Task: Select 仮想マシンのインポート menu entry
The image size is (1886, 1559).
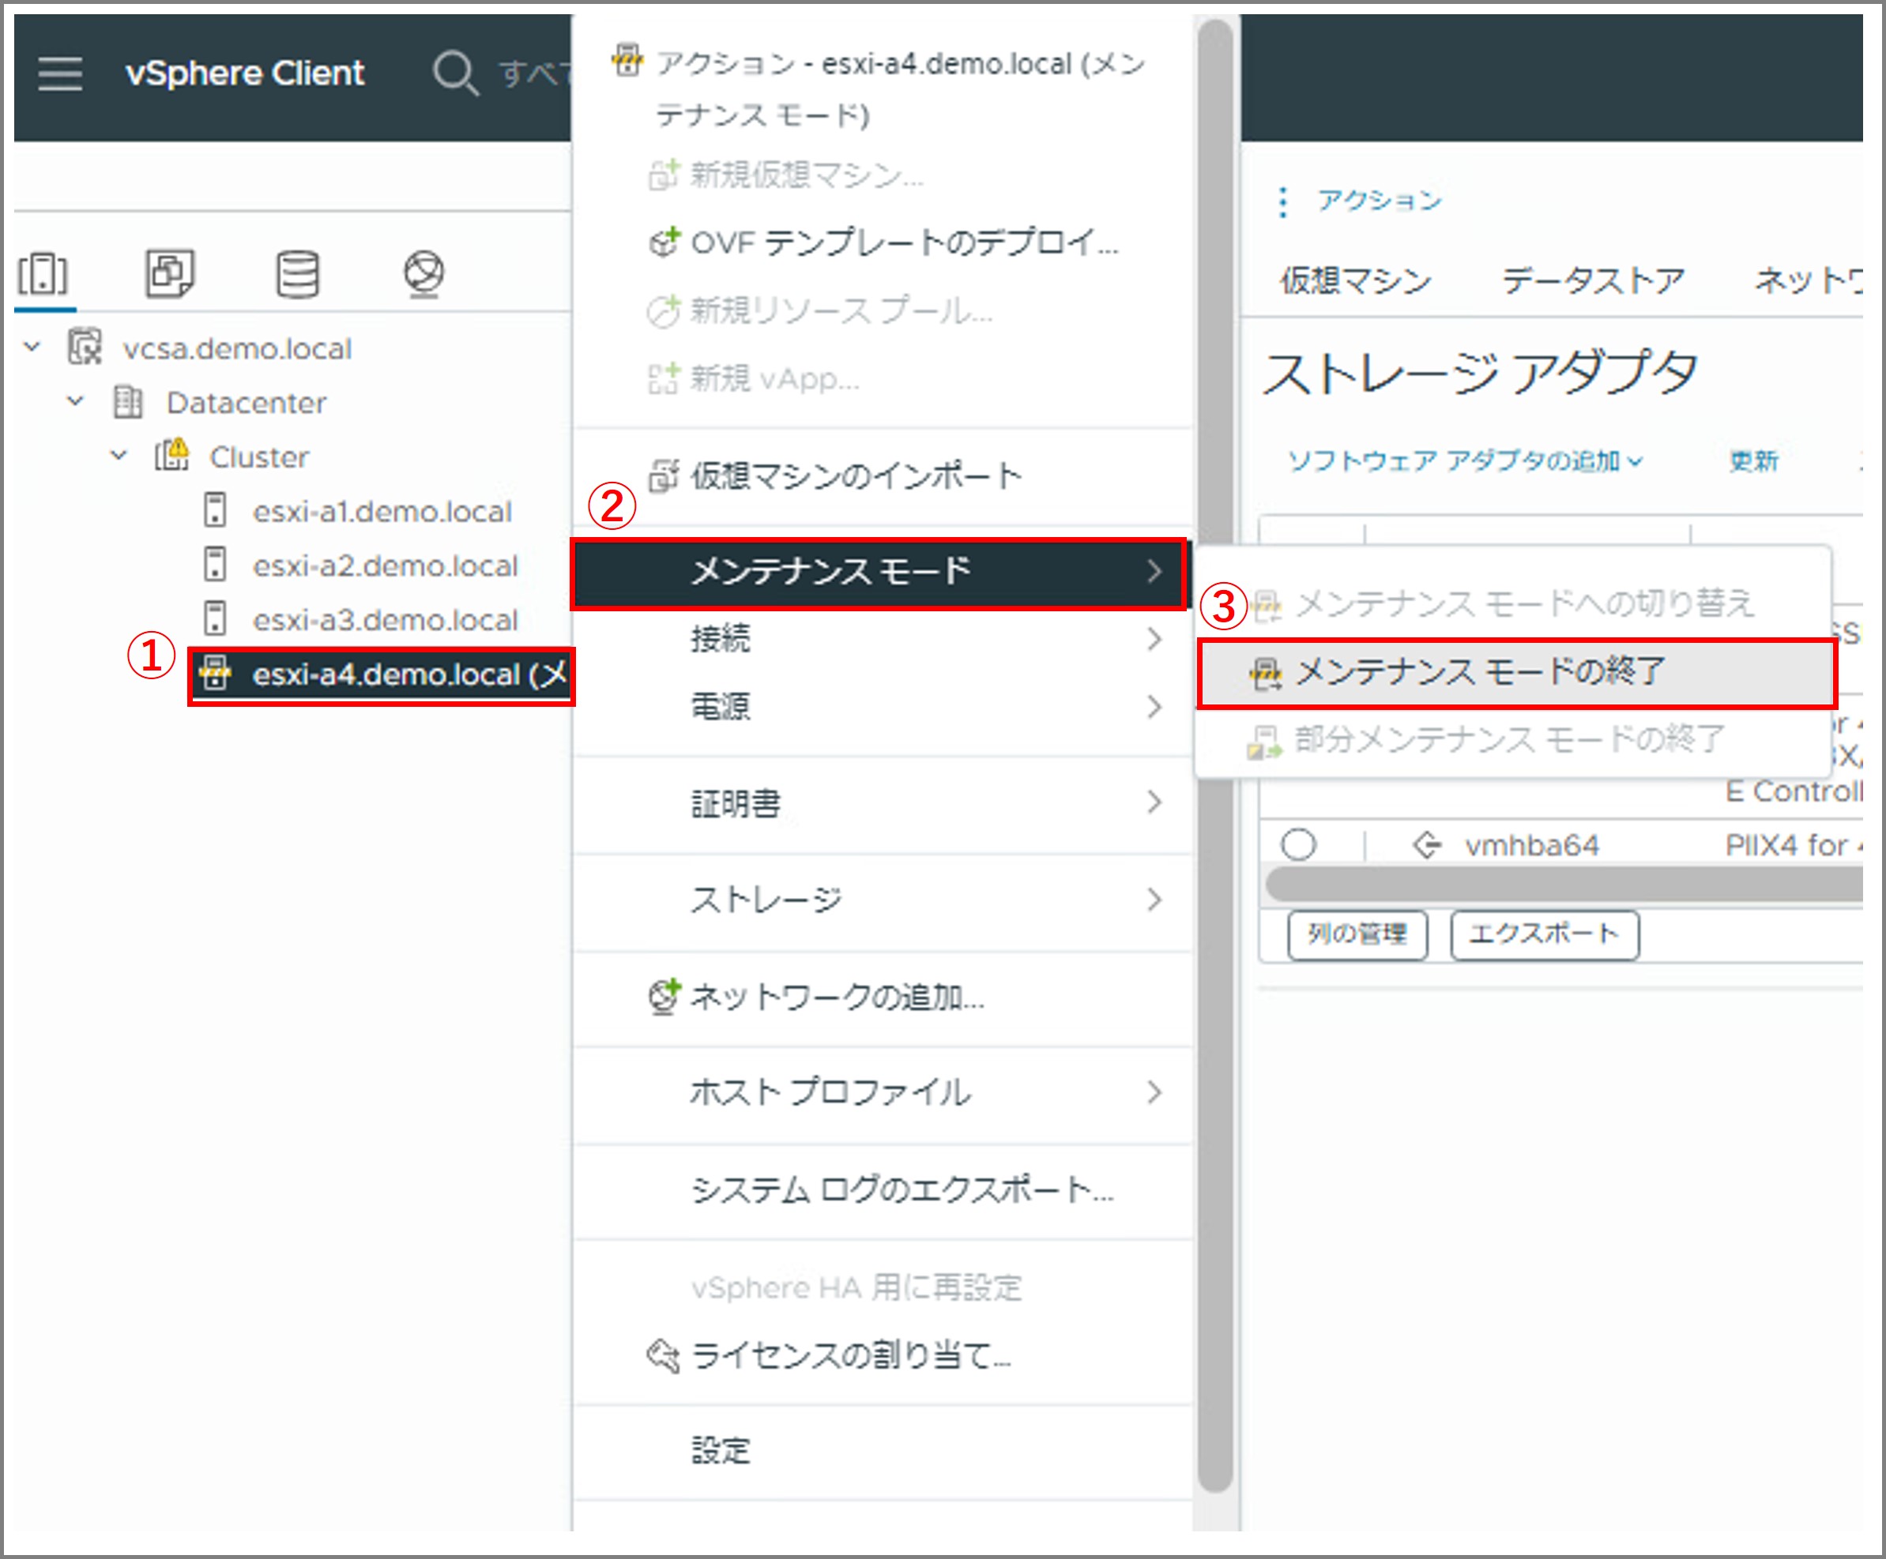Action: (883, 475)
